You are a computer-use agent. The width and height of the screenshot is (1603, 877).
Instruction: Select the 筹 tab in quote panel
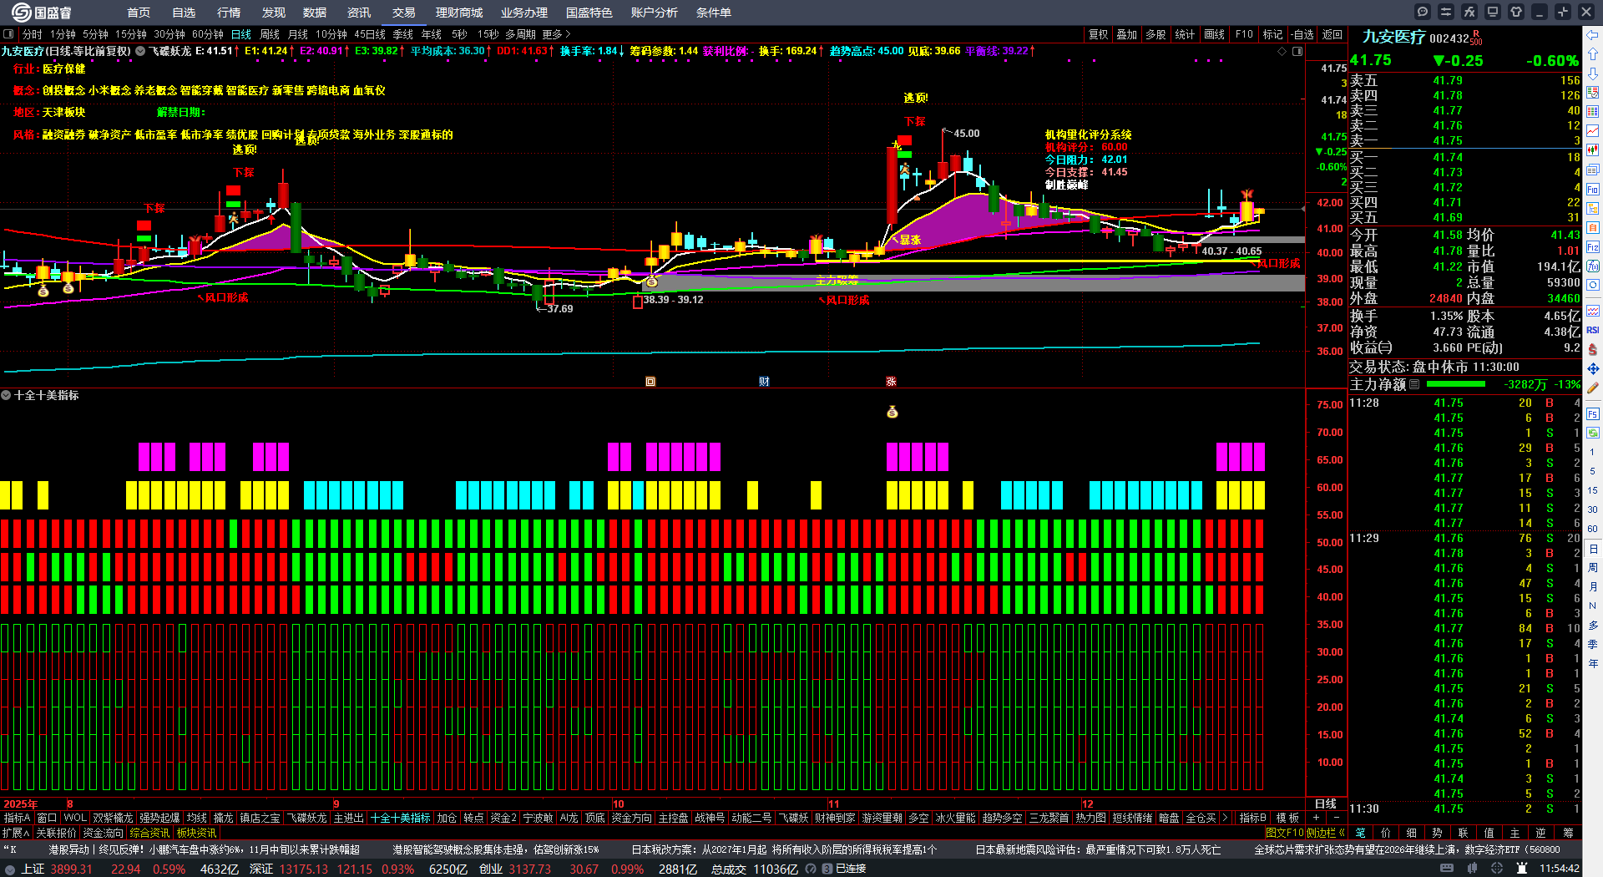[1568, 833]
